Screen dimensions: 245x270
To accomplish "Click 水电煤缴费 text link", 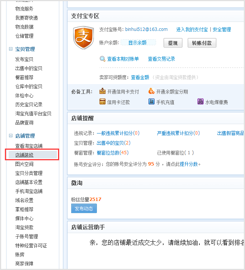I will (x=217, y=102).
